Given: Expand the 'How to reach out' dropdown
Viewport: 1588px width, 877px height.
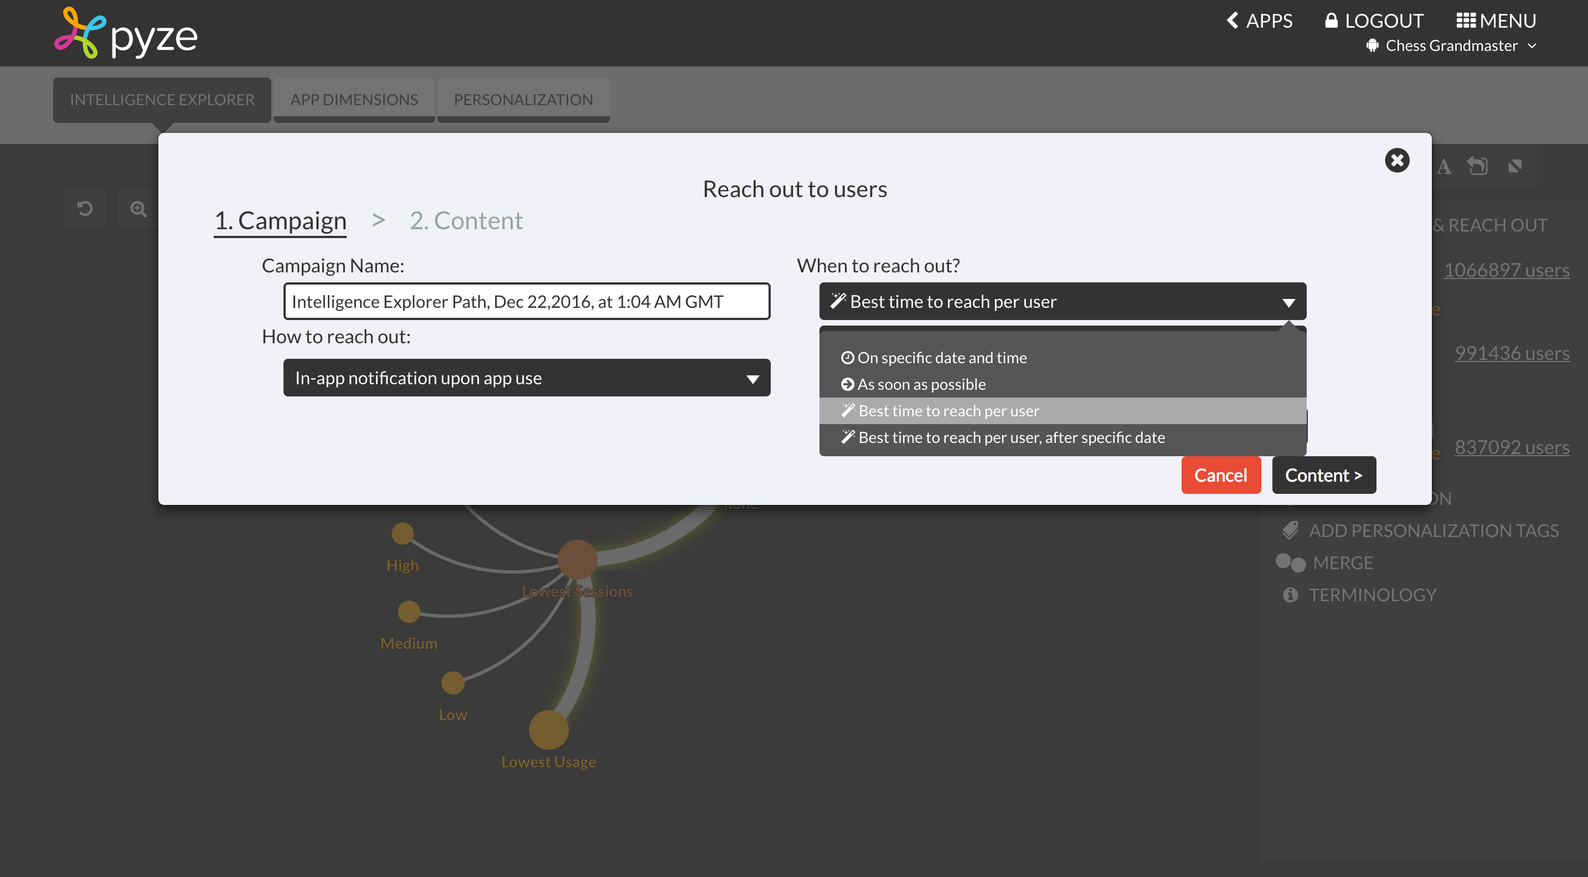Looking at the screenshot, I should [527, 378].
